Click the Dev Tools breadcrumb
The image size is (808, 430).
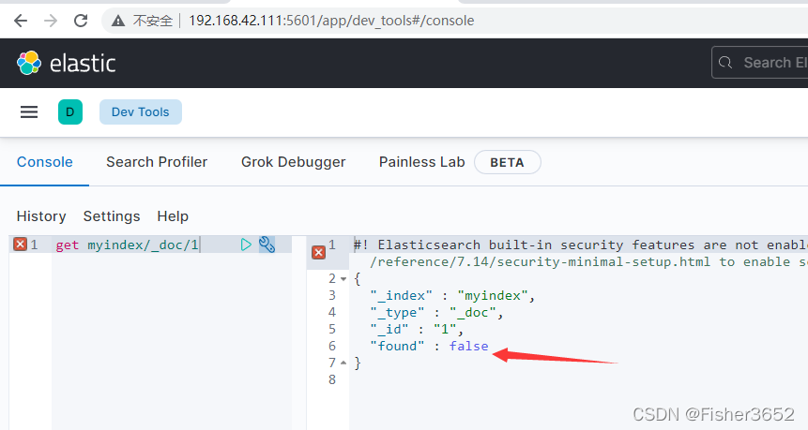point(140,111)
